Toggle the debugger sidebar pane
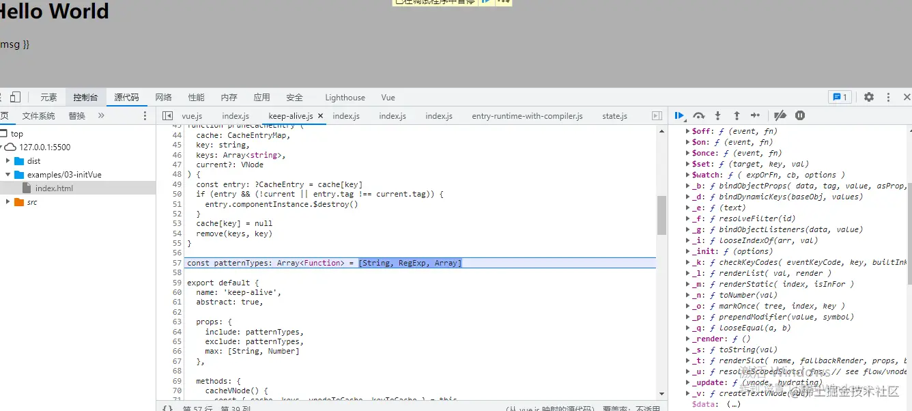912x411 pixels. (657, 116)
